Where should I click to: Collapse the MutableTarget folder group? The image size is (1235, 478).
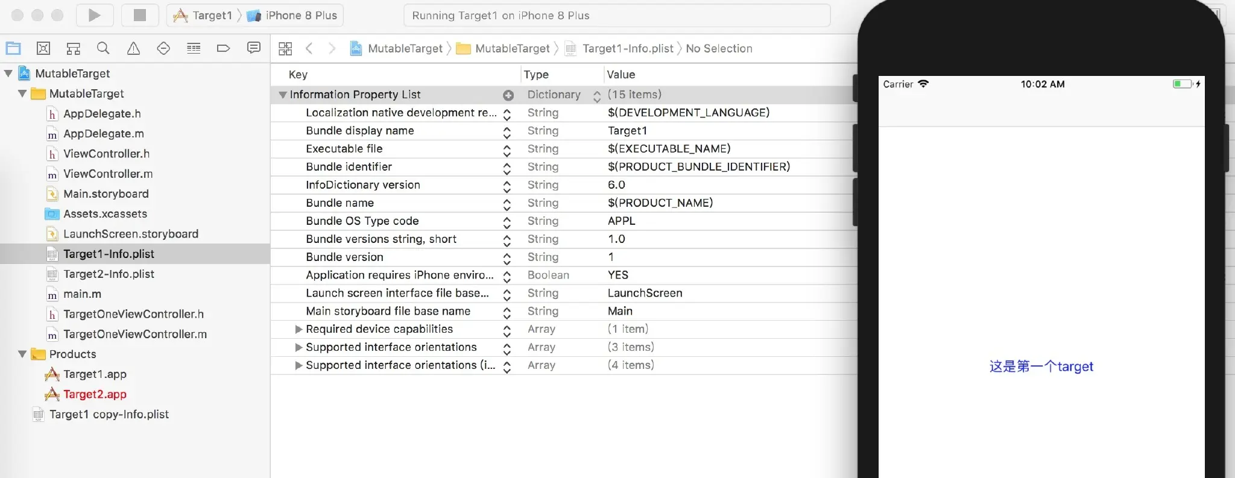(x=22, y=93)
